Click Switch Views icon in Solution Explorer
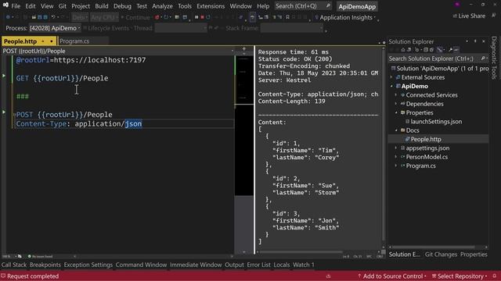 409,50
